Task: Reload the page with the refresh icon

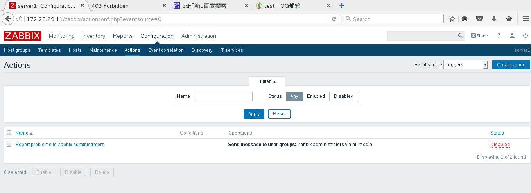Action: pyautogui.click(x=334, y=19)
